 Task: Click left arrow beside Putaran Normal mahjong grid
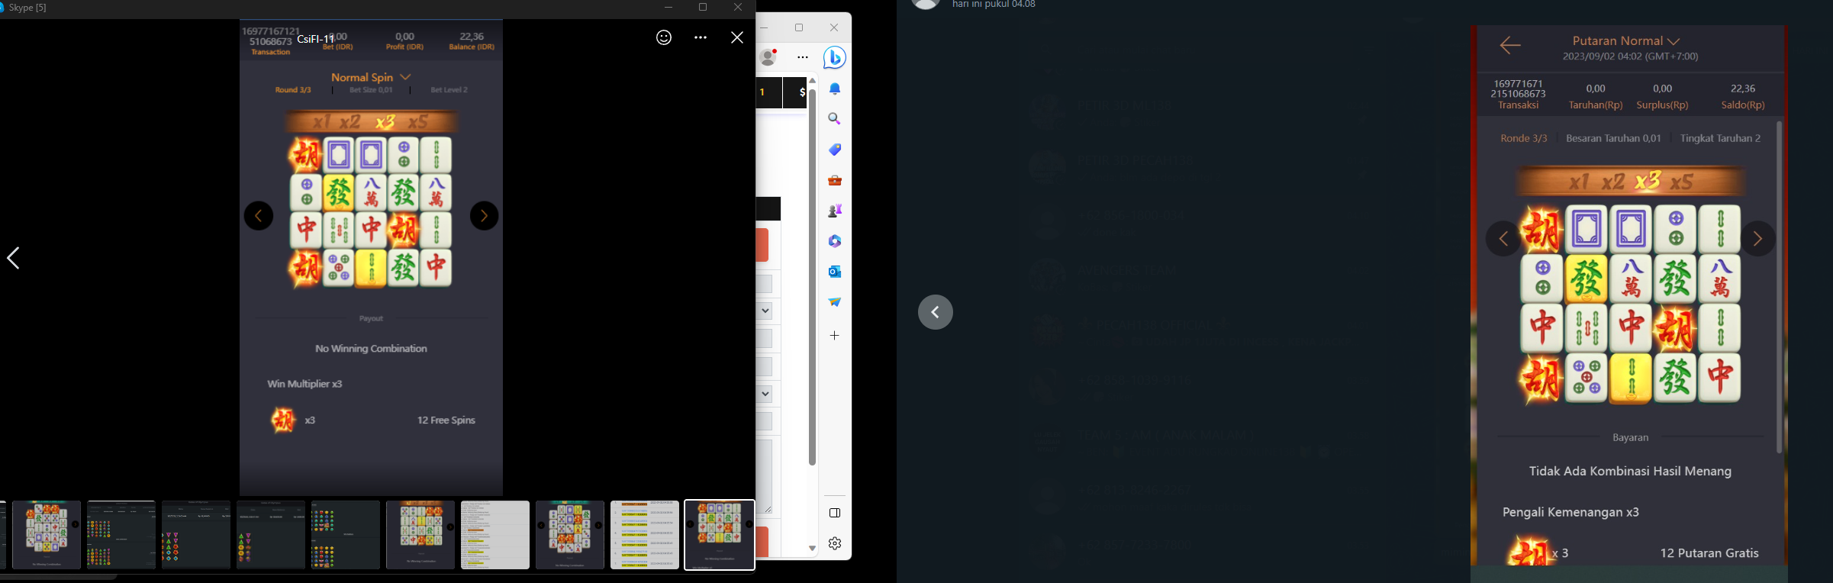tap(1503, 239)
